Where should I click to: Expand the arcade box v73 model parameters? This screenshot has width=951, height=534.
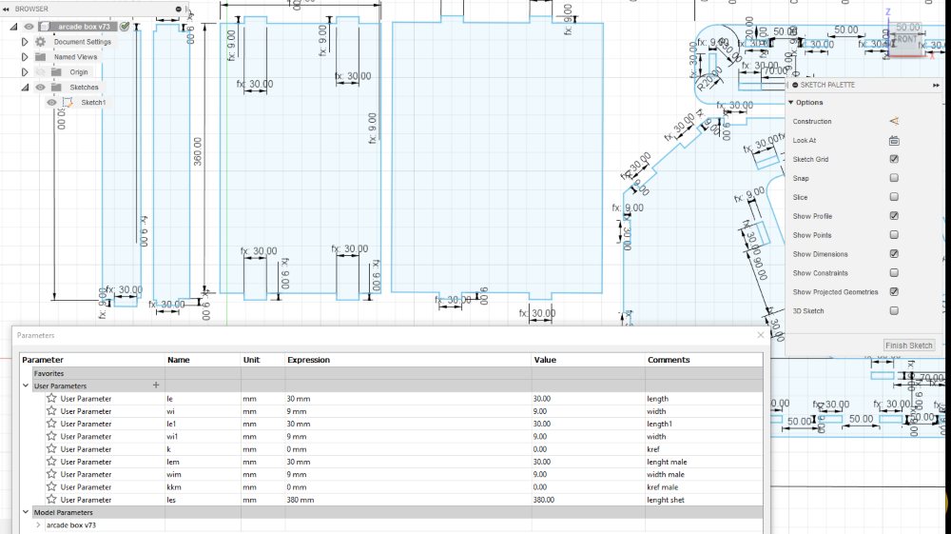38,524
